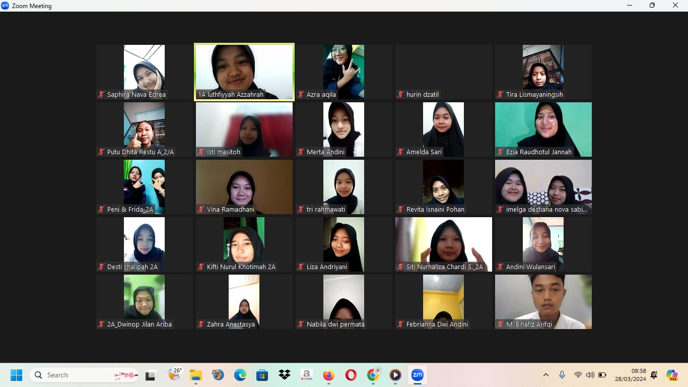Click the Zoom icon in the taskbar
This screenshot has width=688, height=387.
coord(417,375)
